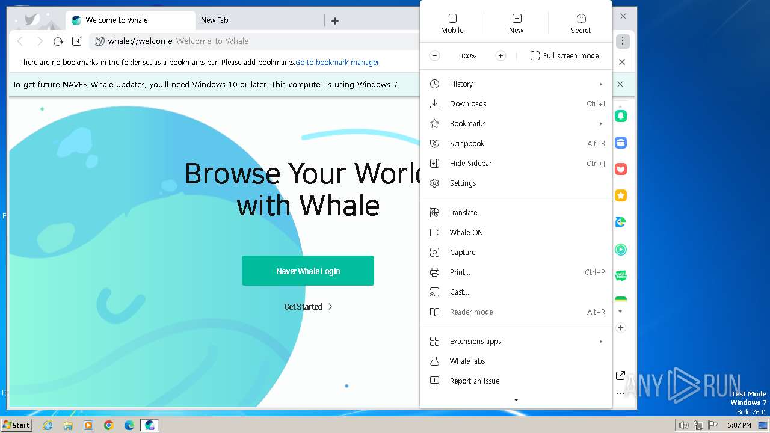The image size is (770, 433).
Task: Show more sidebar apps with down arrow
Action: [620, 312]
